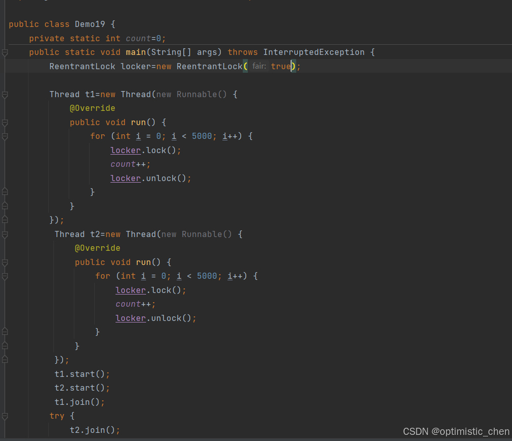Click the try keyword
Viewport: 512px width, 441px height.
coord(57,416)
